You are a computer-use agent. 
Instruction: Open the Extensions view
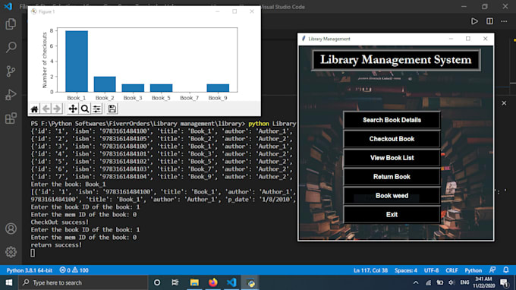[x=11, y=118]
